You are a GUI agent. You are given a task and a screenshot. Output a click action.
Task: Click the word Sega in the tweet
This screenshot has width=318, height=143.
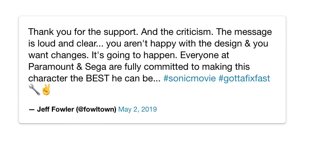tap(96, 67)
